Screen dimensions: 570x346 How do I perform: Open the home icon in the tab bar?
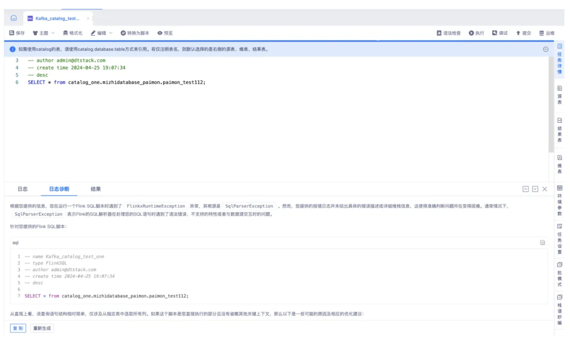(x=14, y=18)
